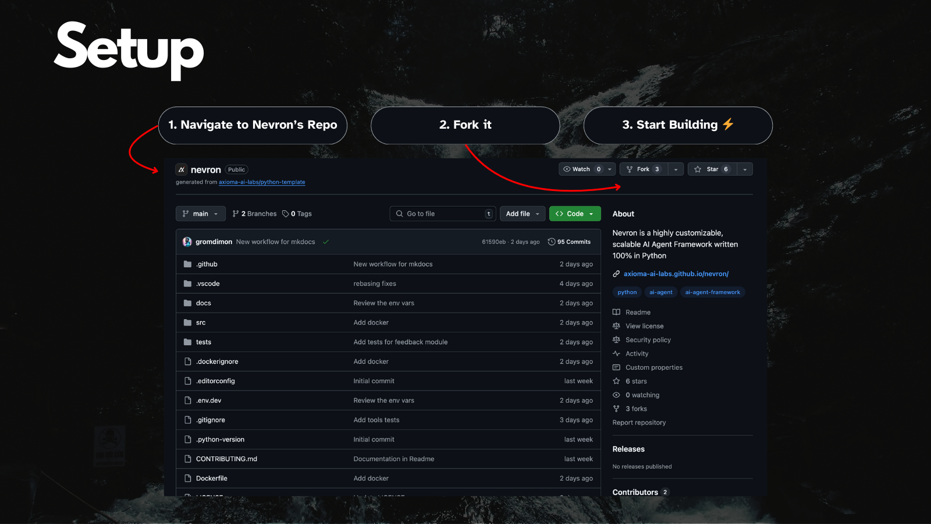Screen dimensions: 931x524
Task: Open the 61590eb commit hash
Action: [x=493, y=242]
